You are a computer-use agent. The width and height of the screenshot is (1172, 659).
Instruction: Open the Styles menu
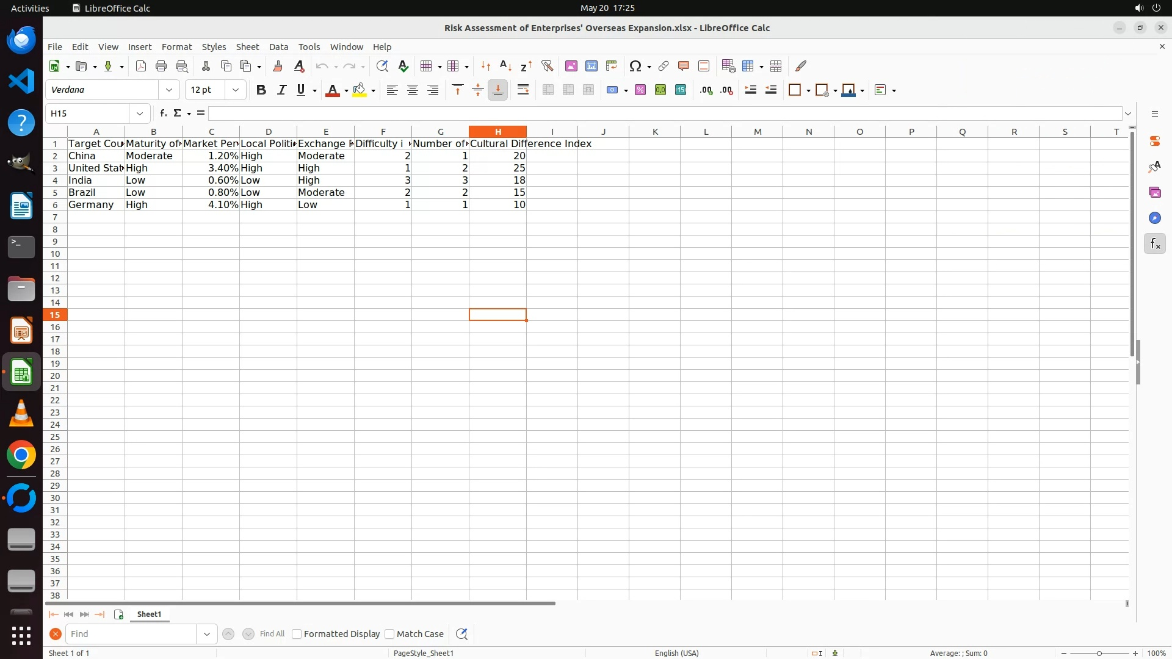(214, 47)
